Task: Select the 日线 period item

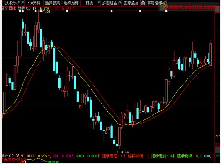Action: point(90,3)
